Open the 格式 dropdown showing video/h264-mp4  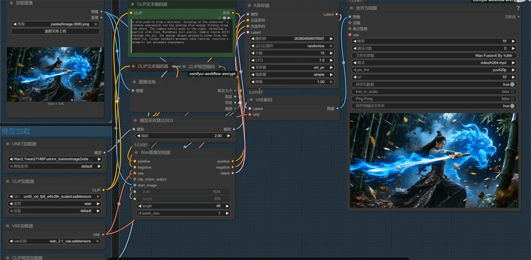(434, 63)
